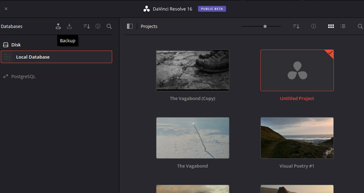Close the Project Manager with X icon
The width and height of the screenshot is (364, 193).
(x=6, y=9)
